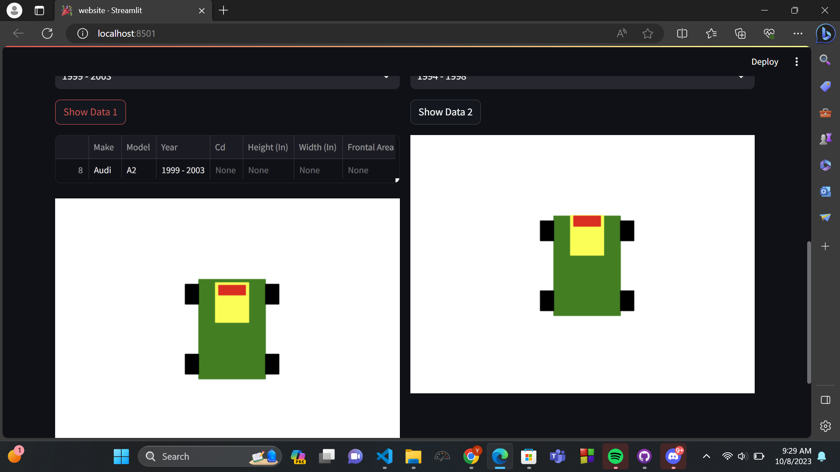
Task: Open browser Collections icon
Action: coord(740,34)
